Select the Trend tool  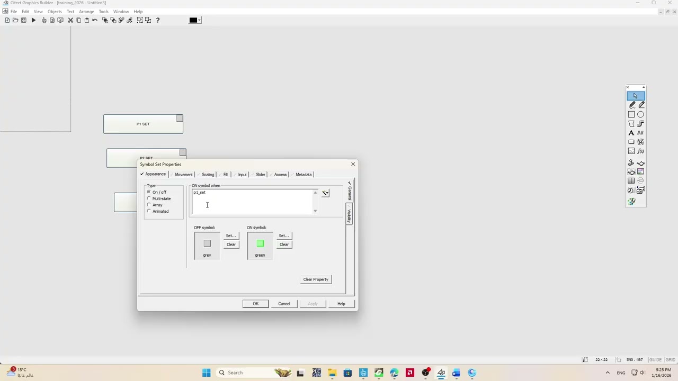[x=631, y=151]
